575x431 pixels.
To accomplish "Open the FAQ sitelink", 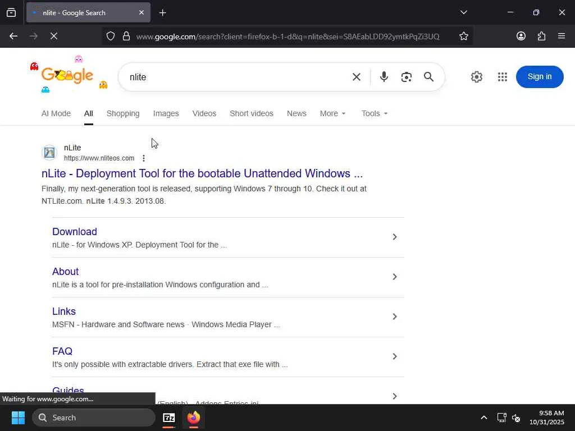I will pyautogui.click(x=62, y=351).
